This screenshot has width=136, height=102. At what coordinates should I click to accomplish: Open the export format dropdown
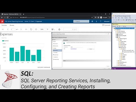click(x=53, y=29)
